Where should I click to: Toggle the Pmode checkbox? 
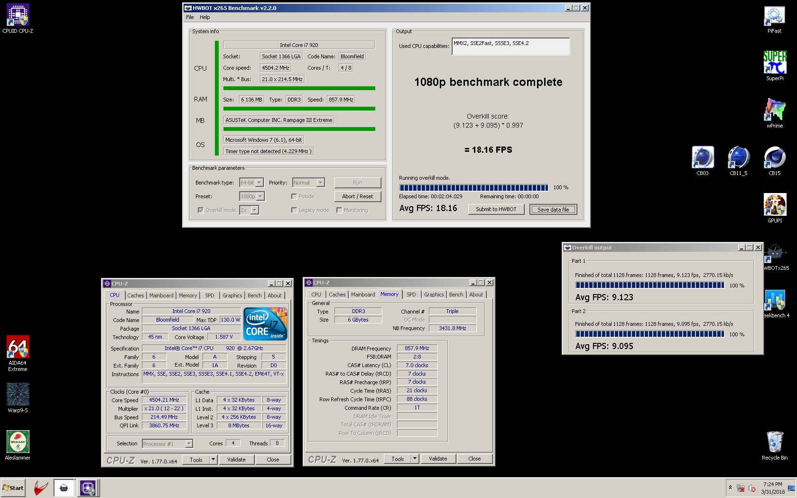(x=294, y=196)
